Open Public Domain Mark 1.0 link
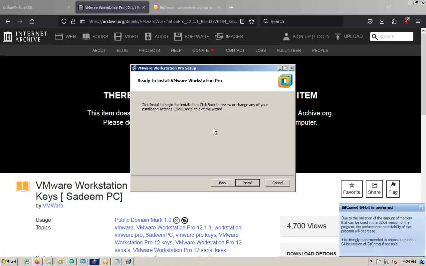 [143, 220]
